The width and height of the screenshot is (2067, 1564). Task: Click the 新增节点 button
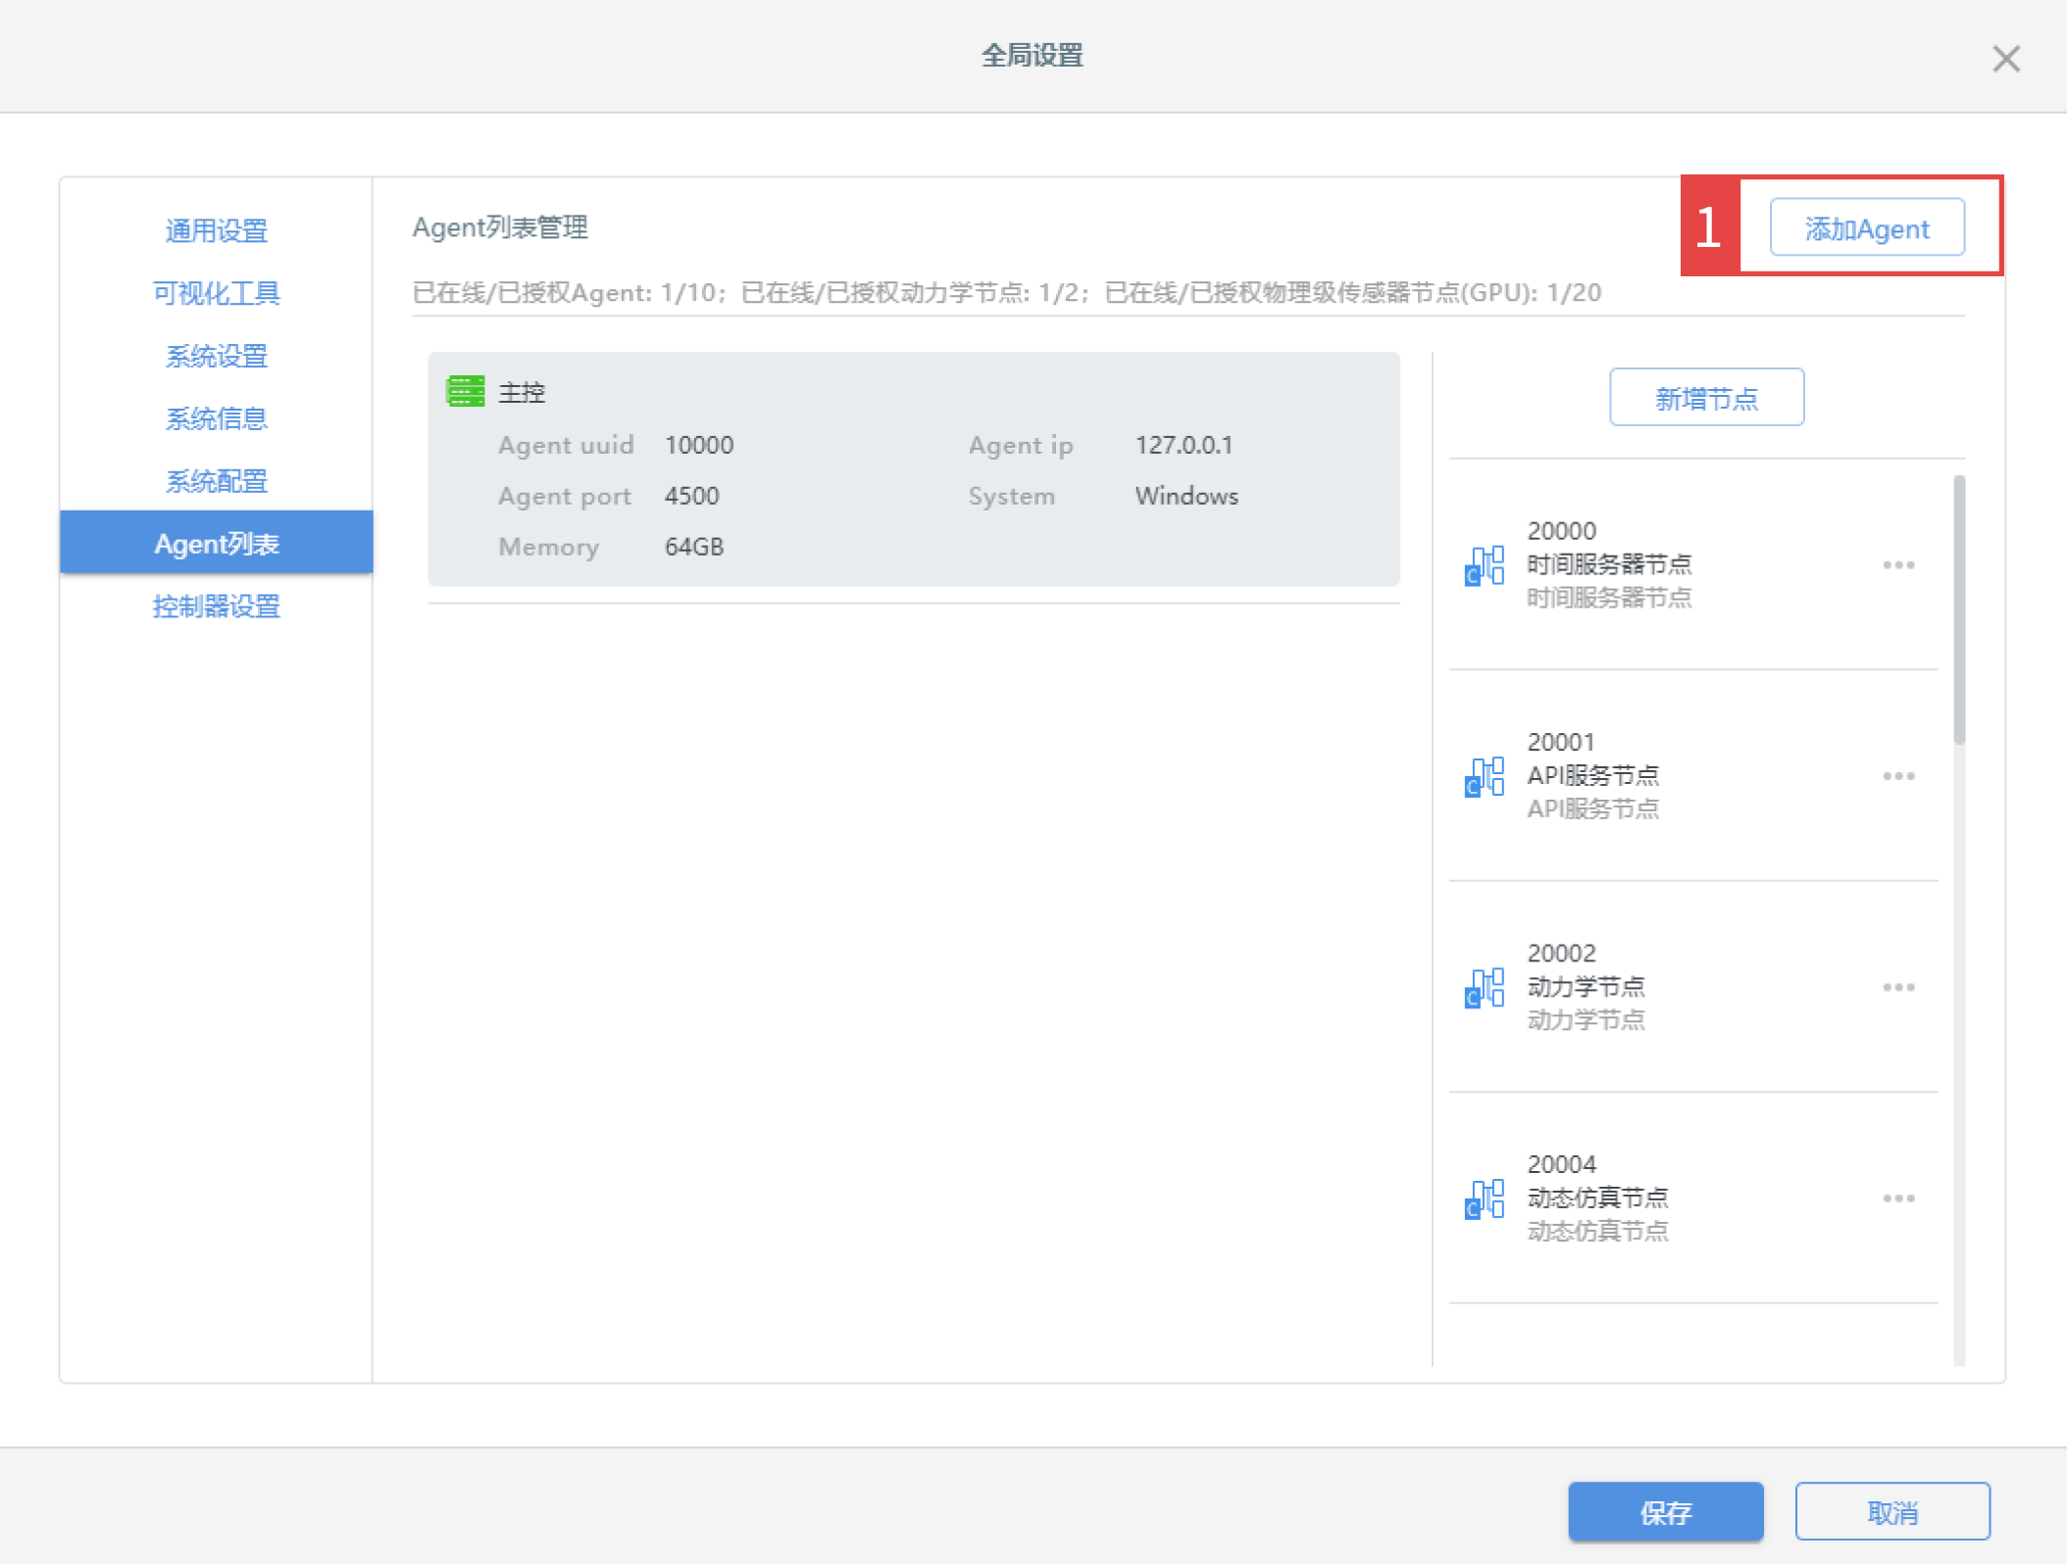point(1706,397)
